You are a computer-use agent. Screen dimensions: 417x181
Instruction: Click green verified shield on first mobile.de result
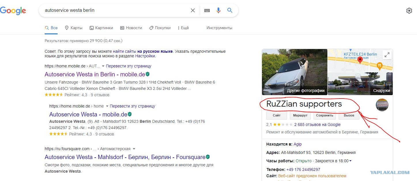point(148,74)
